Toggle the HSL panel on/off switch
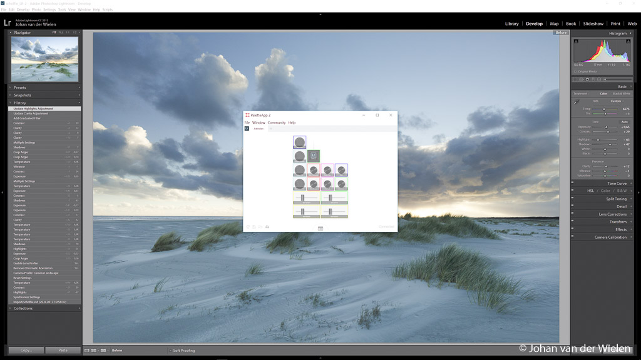The height and width of the screenshot is (360, 641). 572,190
